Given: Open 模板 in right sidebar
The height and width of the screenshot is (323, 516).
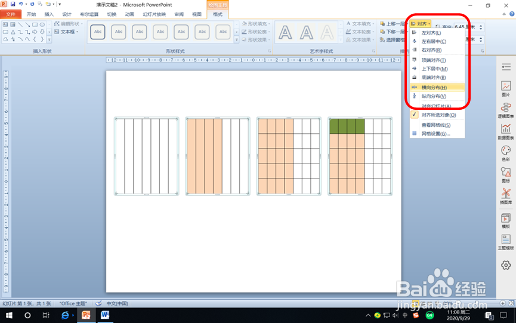Looking at the screenshot, I should (x=506, y=220).
